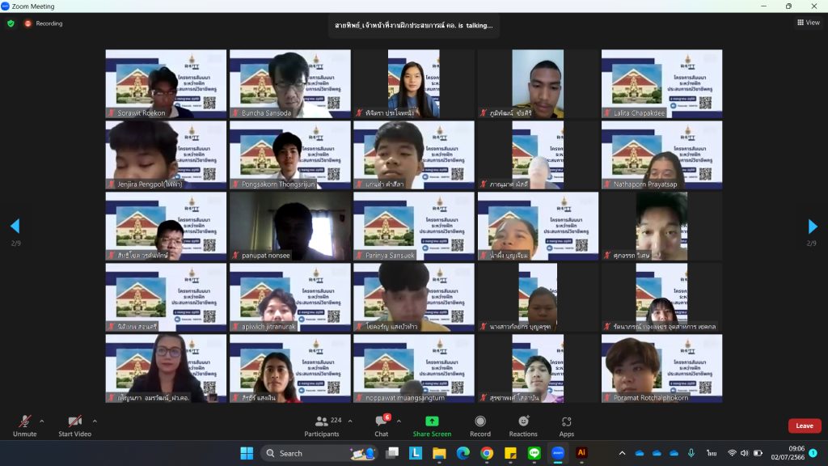Leave the meeting
The height and width of the screenshot is (466, 828).
click(804, 426)
